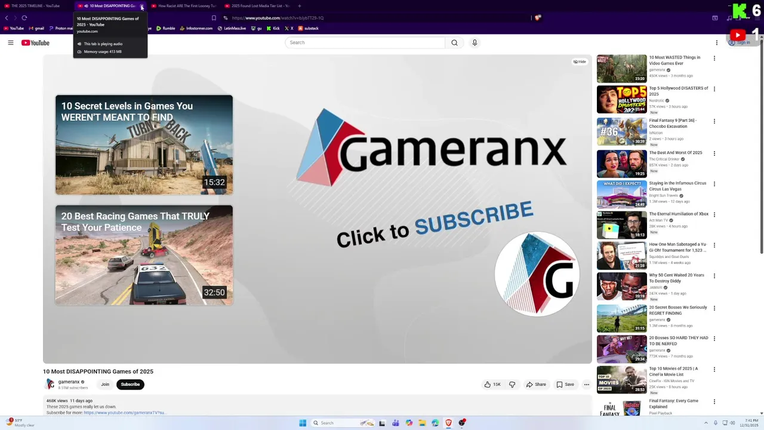This screenshot has height=430, width=764.
Task: Open File Explorer from the taskbar
Action: 422,423
